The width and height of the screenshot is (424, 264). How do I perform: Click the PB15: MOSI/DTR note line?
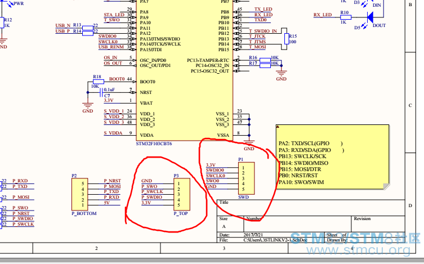pos(300,169)
